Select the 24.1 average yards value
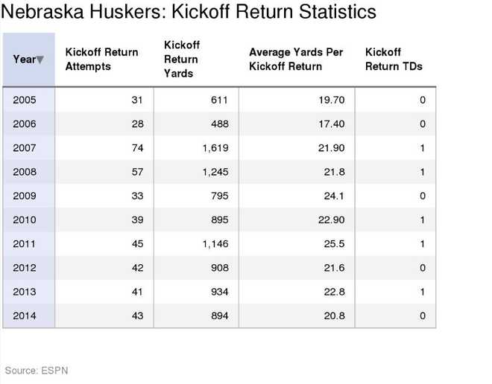Image resolution: width=492 pixels, height=384 pixels. (x=334, y=196)
